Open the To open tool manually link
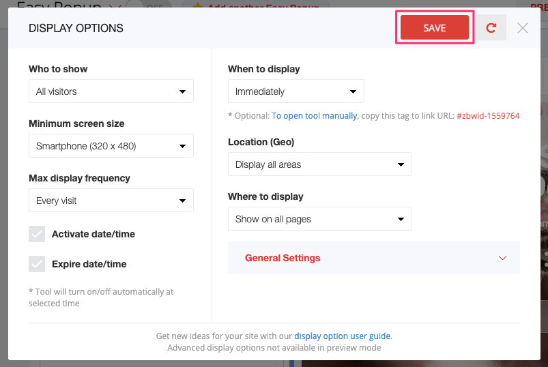The width and height of the screenshot is (548, 367). click(x=314, y=116)
